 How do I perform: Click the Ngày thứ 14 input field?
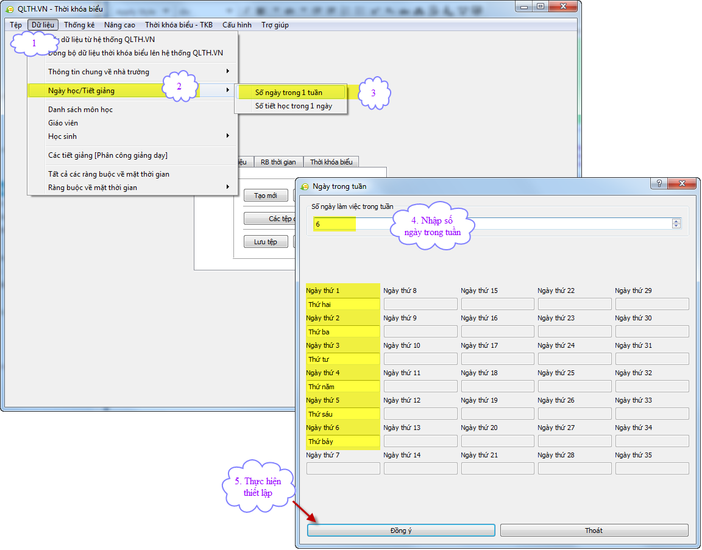pyautogui.click(x=420, y=468)
